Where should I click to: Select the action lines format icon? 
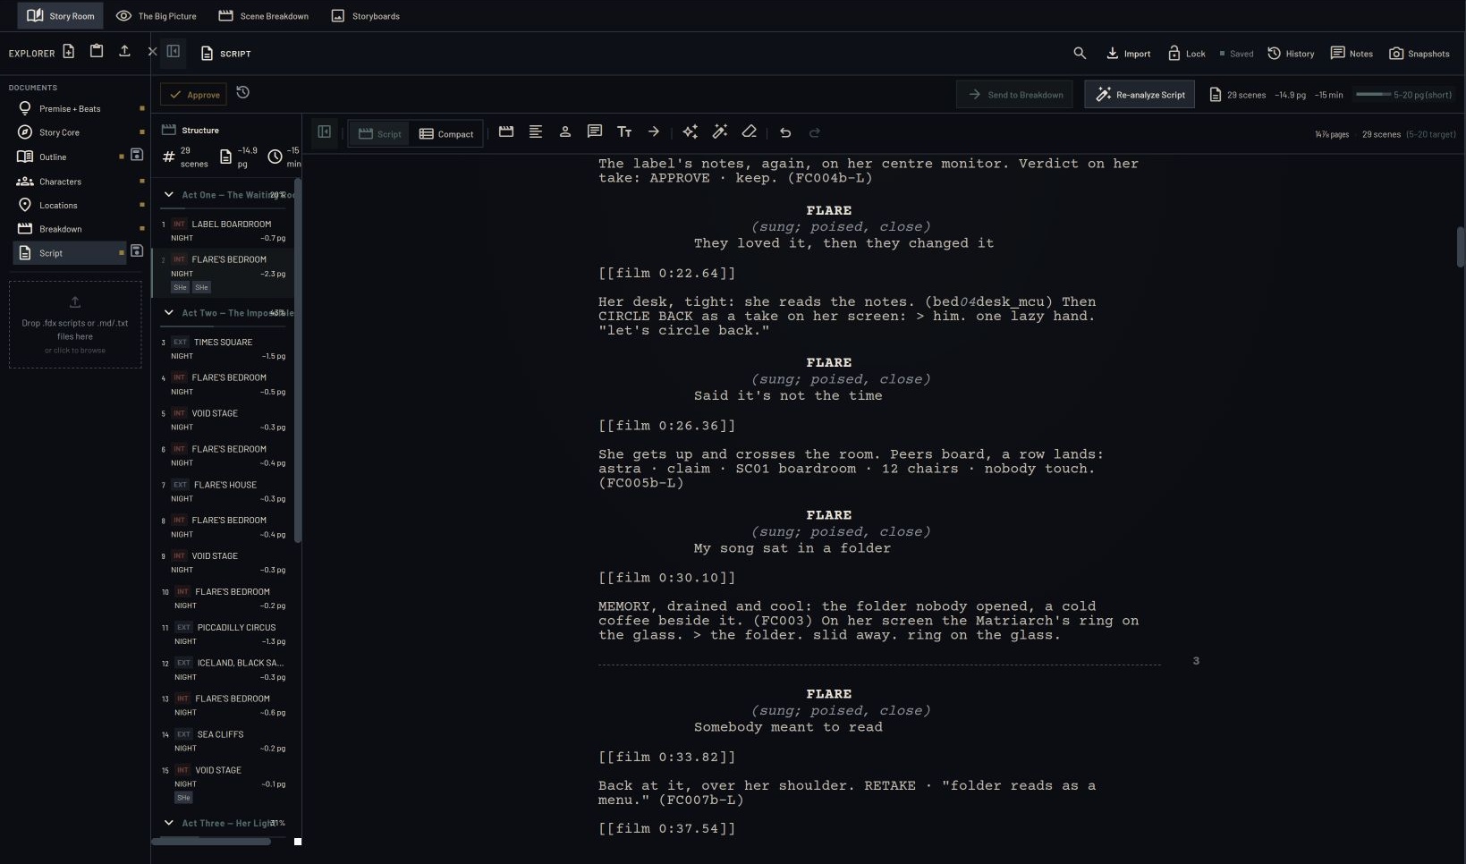tap(536, 131)
